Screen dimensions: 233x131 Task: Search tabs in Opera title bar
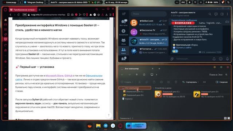[97, 9]
